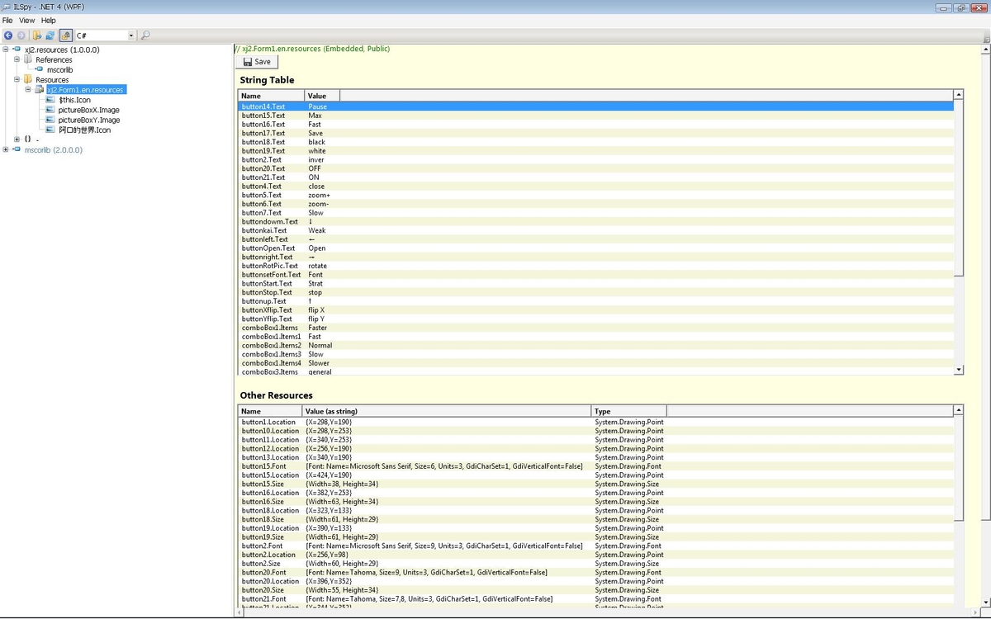Open the File menu
Image resolution: width=991 pixels, height=619 pixels.
pos(7,20)
